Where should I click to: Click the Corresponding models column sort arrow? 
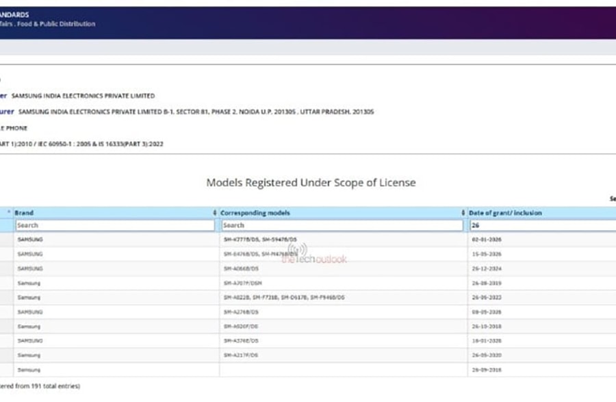point(463,212)
